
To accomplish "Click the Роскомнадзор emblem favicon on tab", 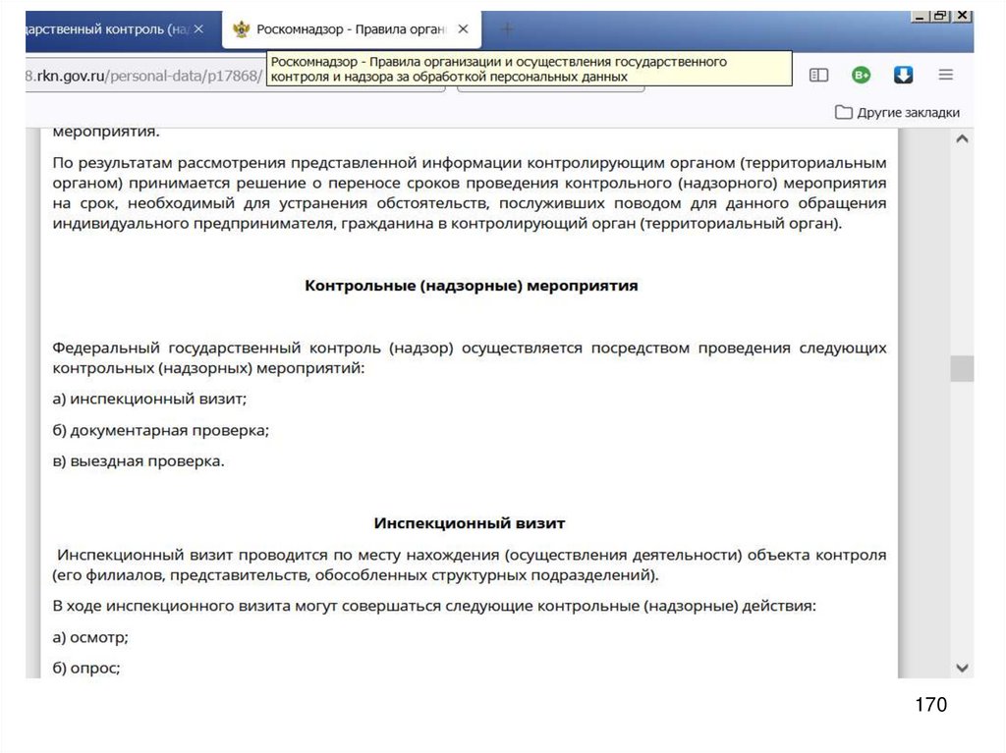I will point(242,29).
